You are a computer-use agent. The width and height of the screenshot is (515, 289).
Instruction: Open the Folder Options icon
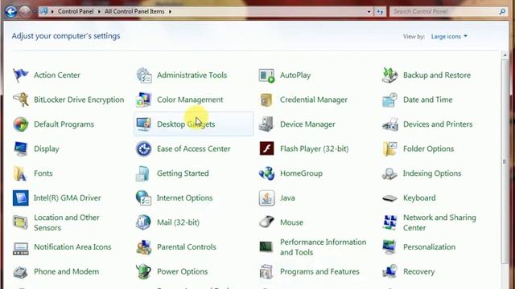[x=389, y=149]
